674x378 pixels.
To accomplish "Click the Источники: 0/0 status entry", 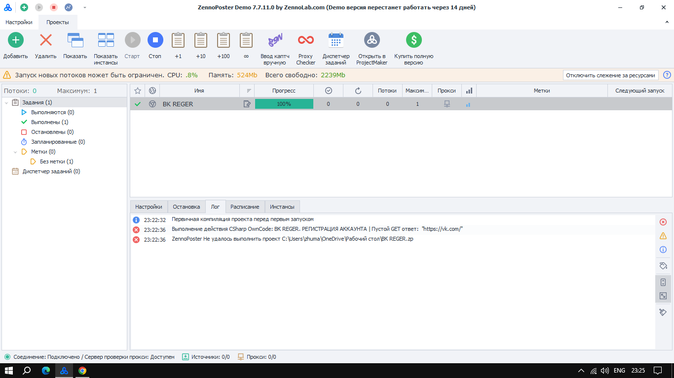I will pos(206,357).
